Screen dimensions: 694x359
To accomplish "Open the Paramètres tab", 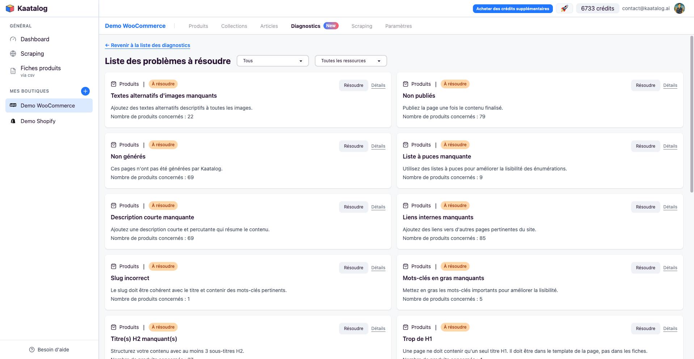I will 398,26.
